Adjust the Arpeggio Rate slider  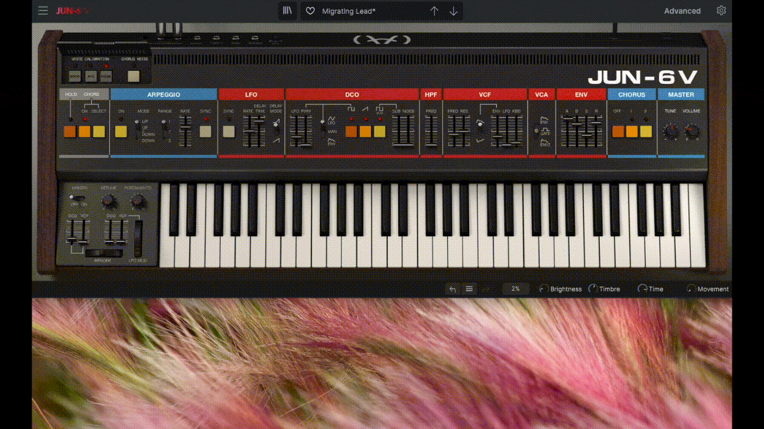pos(186,132)
